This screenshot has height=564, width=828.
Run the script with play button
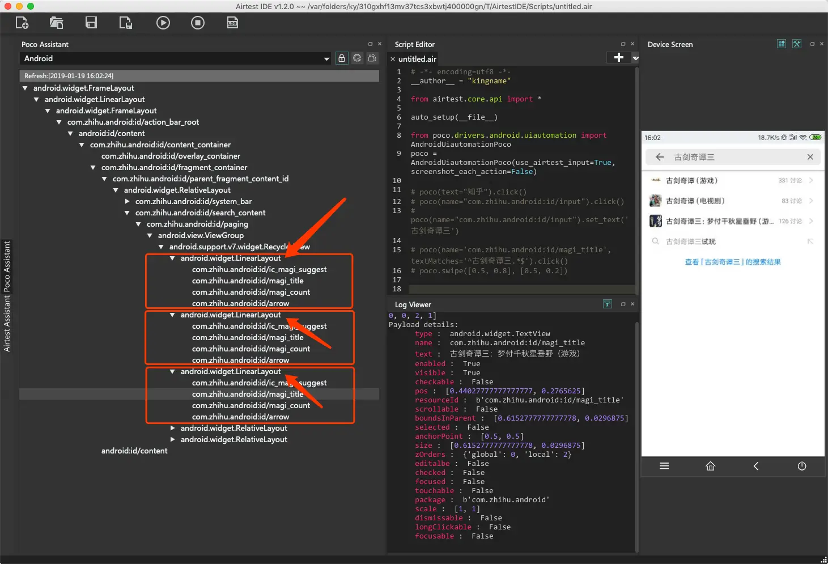163,23
